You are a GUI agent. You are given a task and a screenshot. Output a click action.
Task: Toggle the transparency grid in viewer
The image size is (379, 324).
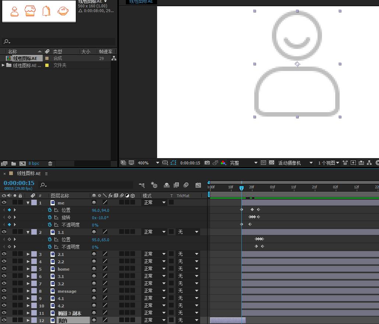click(x=272, y=163)
